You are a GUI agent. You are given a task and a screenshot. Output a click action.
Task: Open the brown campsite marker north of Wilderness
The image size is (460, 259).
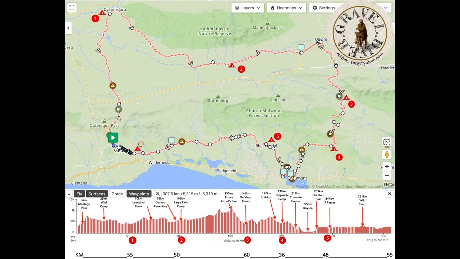pos(182,142)
